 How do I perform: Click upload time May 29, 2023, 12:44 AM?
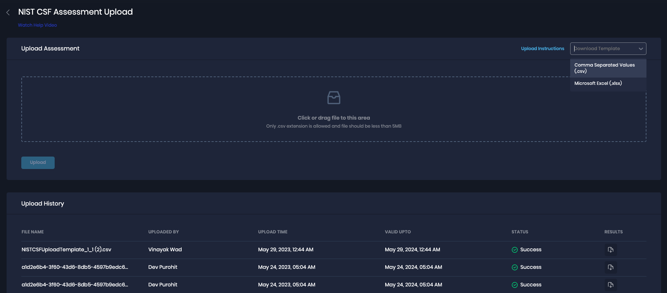coord(285,249)
